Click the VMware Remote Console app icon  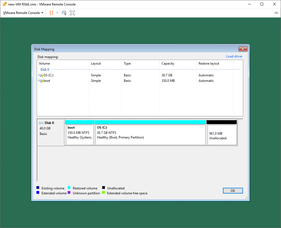tap(5, 4)
